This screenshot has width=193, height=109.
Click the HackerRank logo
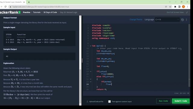click(x=10, y=12)
